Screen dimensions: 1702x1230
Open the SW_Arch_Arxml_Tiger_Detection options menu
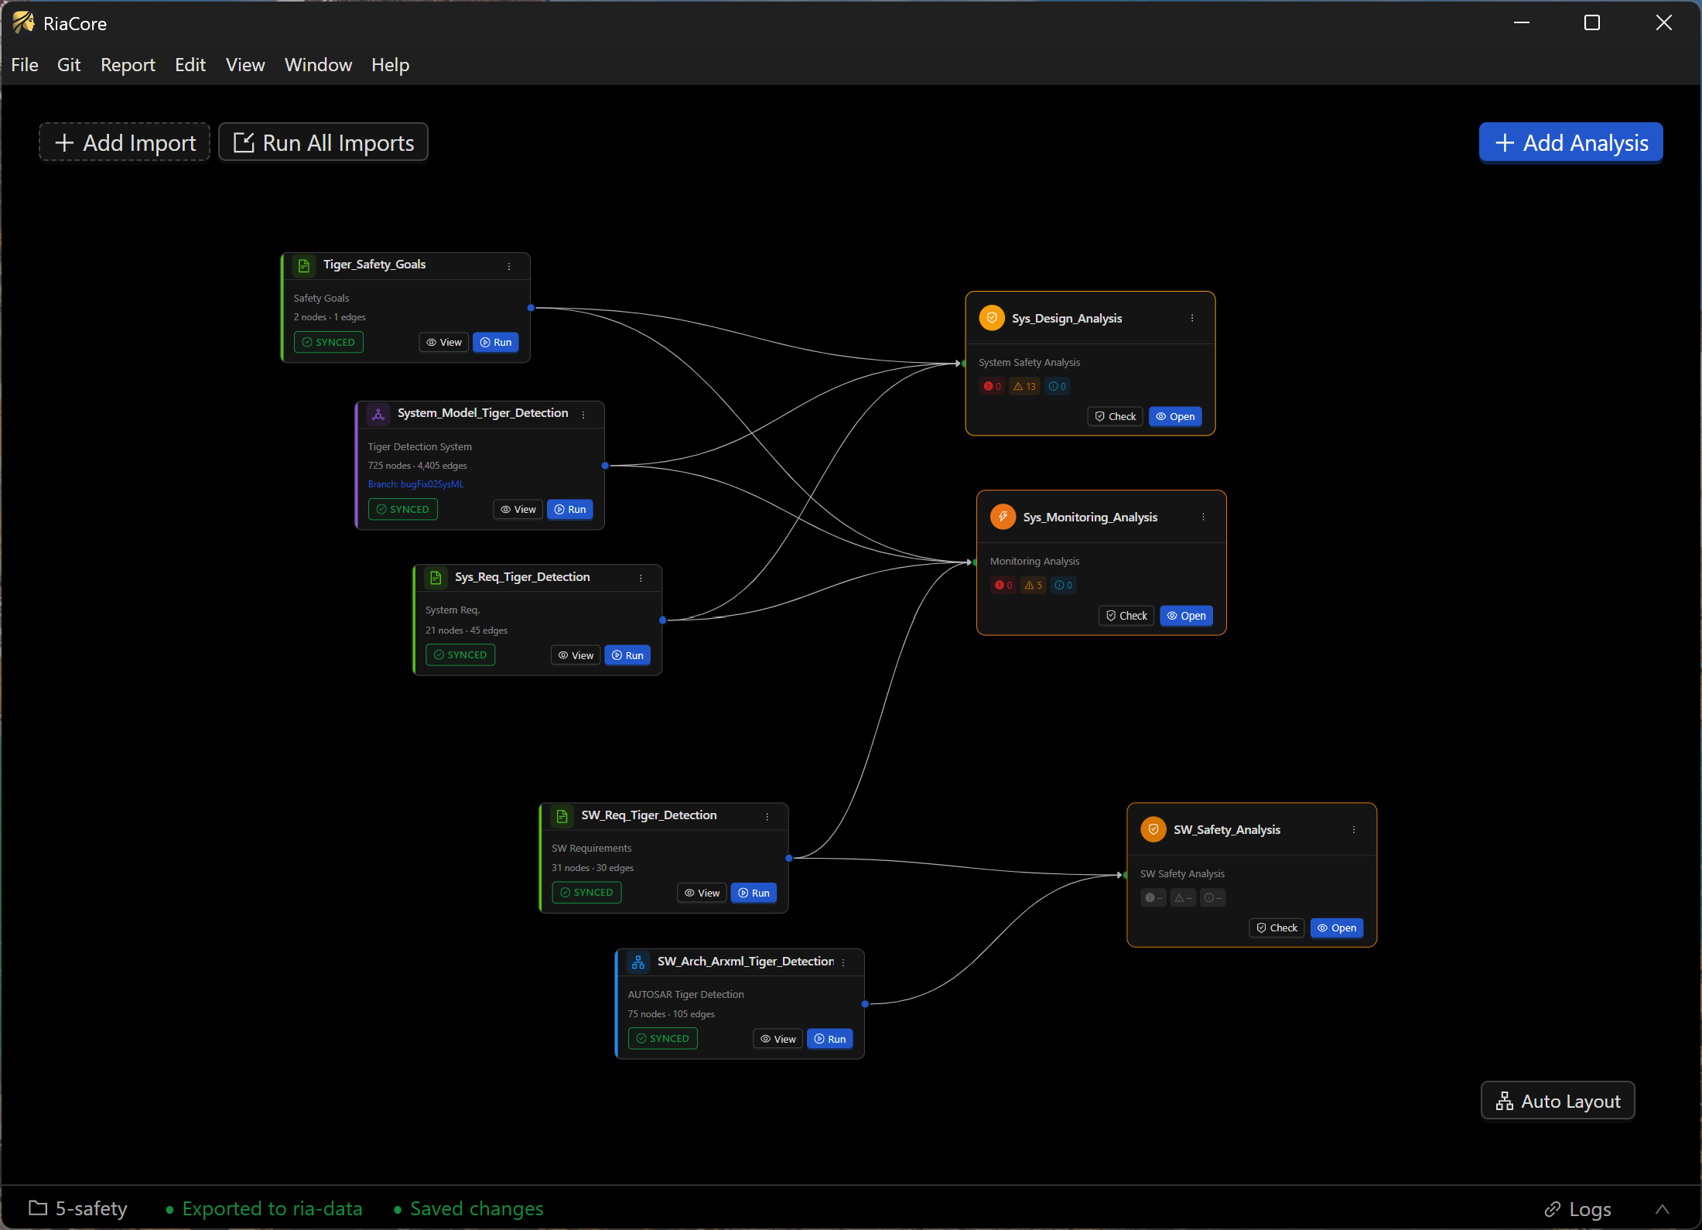pyautogui.click(x=843, y=962)
